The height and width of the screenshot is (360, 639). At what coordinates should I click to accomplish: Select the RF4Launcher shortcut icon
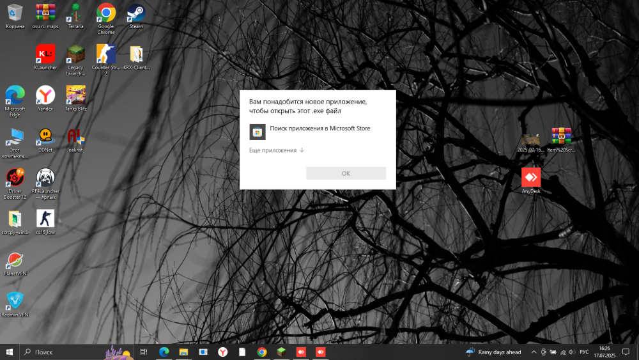point(45,184)
